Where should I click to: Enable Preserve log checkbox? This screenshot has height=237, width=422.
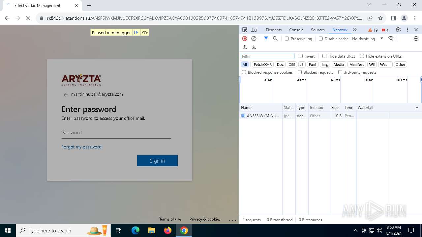287,39
